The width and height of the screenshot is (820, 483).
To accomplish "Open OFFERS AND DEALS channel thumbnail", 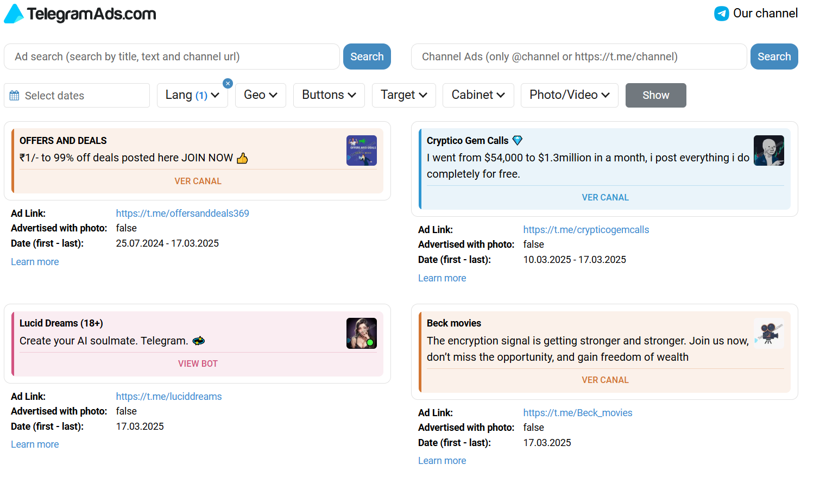I will [361, 150].
